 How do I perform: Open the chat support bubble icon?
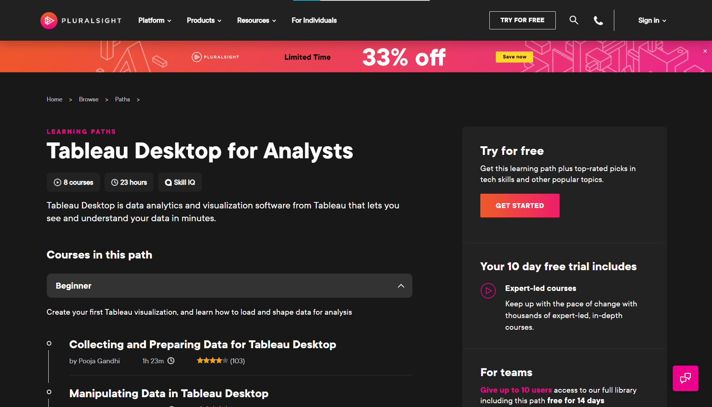point(685,378)
